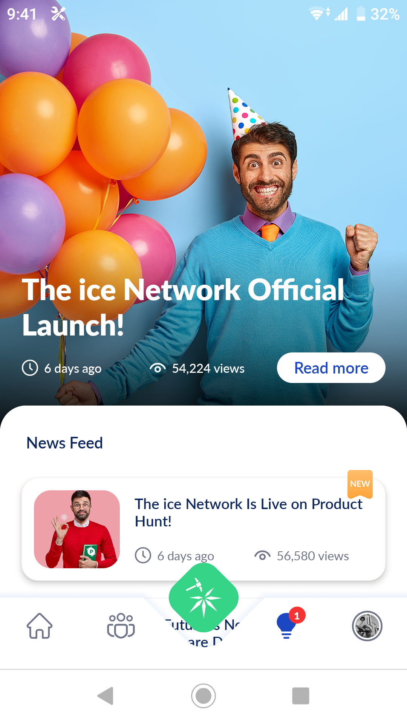Screen dimensions: 407x723
Task: Open profile avatar tab
Action: click(x=367, y=626)
